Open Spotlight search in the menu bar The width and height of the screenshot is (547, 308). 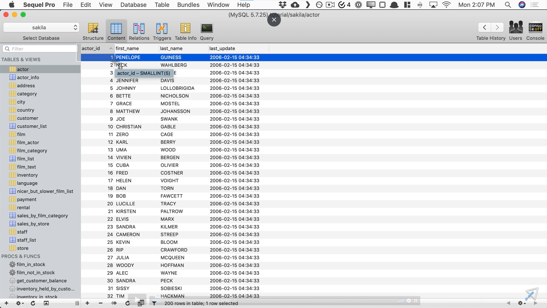point(508,5)
